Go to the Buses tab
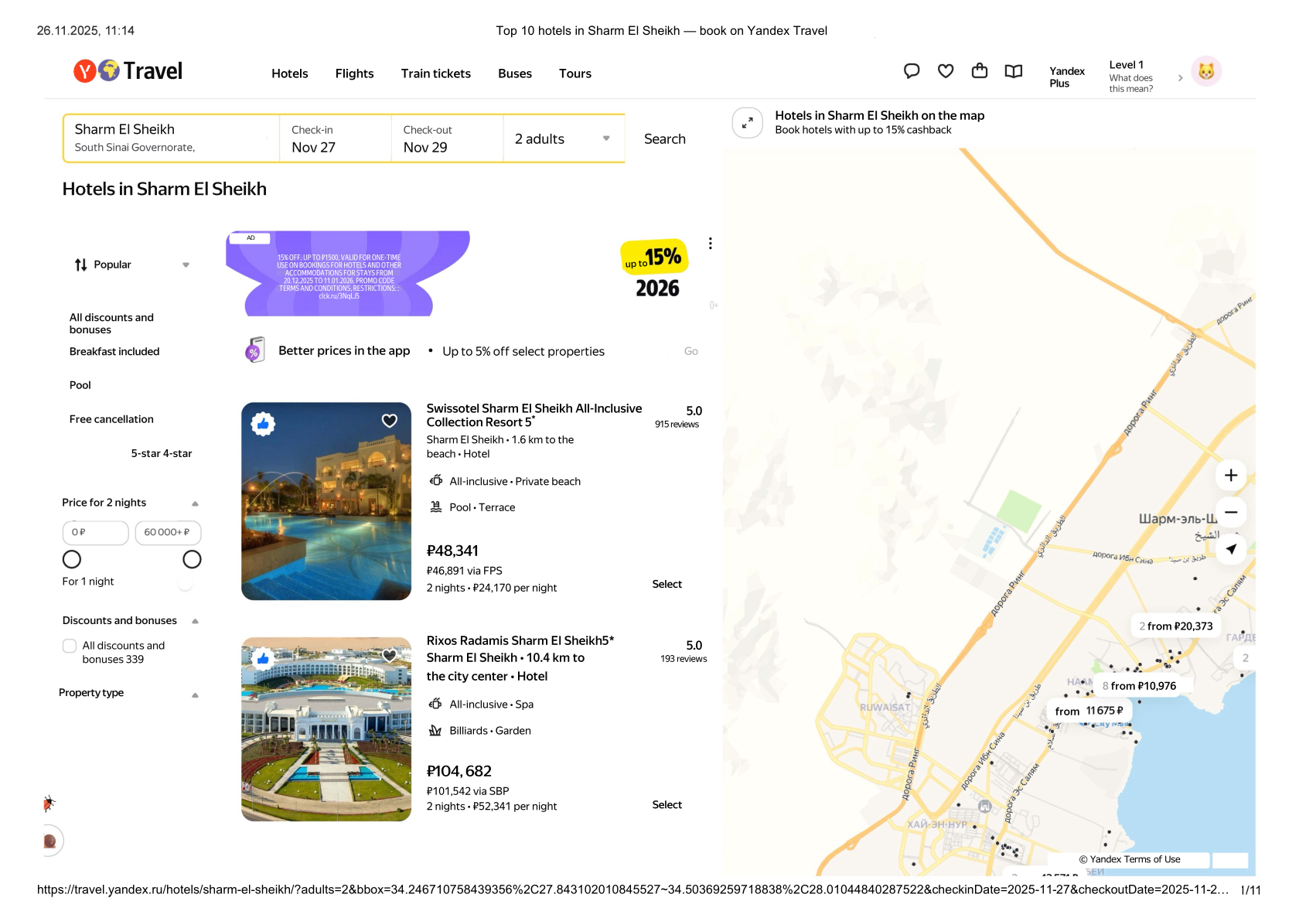This screenshot has height=918, width=1299. click(515, 73)
